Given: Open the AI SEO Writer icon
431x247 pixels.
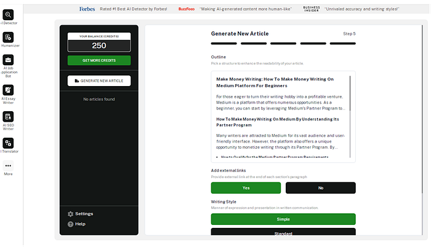Looking at the screenshot, I should 8,117.
